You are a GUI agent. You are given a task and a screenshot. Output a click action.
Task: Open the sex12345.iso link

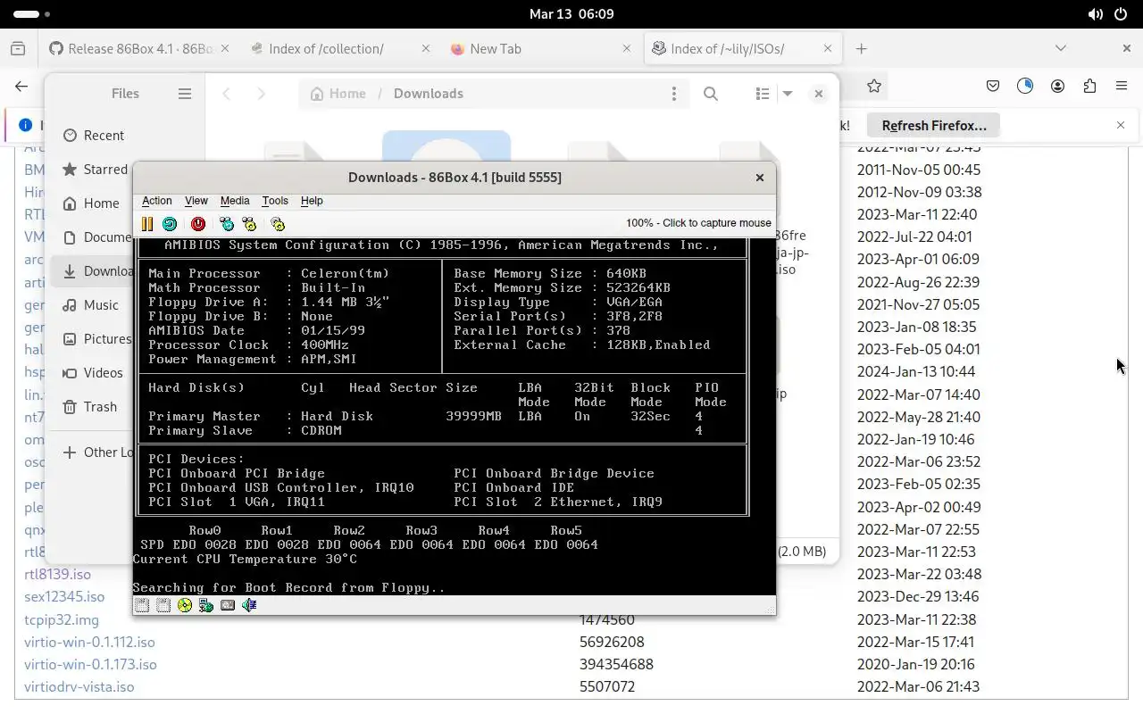coord(64,597)
